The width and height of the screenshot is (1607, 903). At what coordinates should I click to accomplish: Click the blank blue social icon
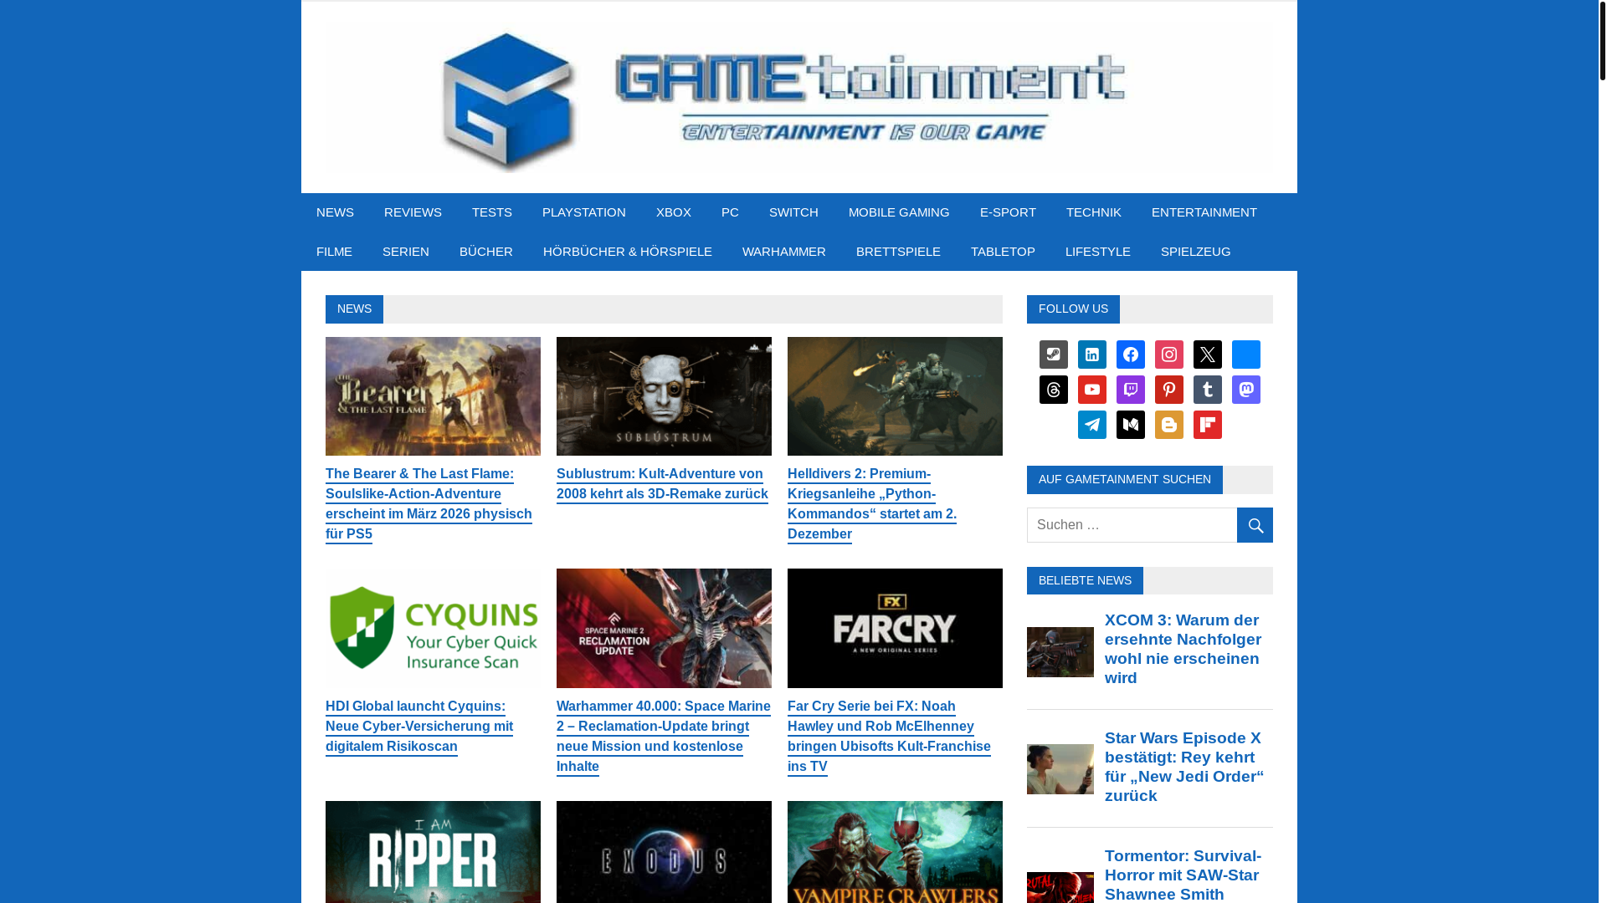[1245, 355]
